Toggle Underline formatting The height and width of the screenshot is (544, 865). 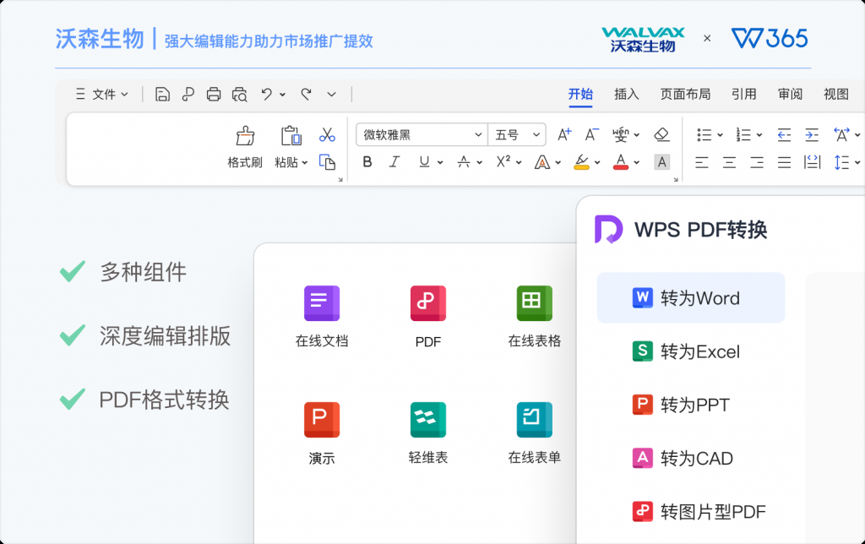[424, 162]
